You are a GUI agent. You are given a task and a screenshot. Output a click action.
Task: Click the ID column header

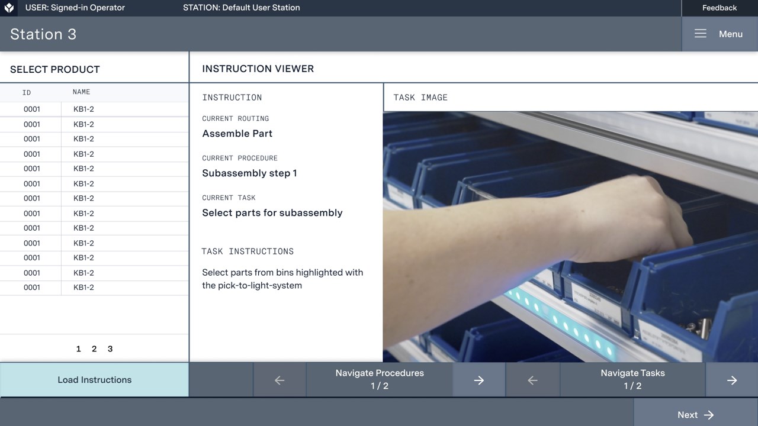pyautogui.click(x=27, y=92)
